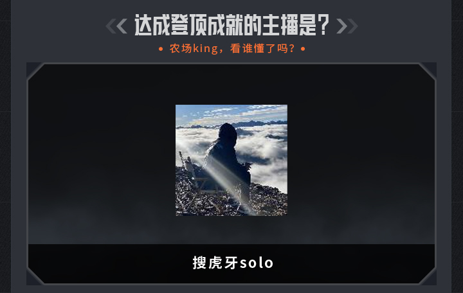Click the left double-chevron beside the title
The image size is (463, 293).
tap(116, 26)
